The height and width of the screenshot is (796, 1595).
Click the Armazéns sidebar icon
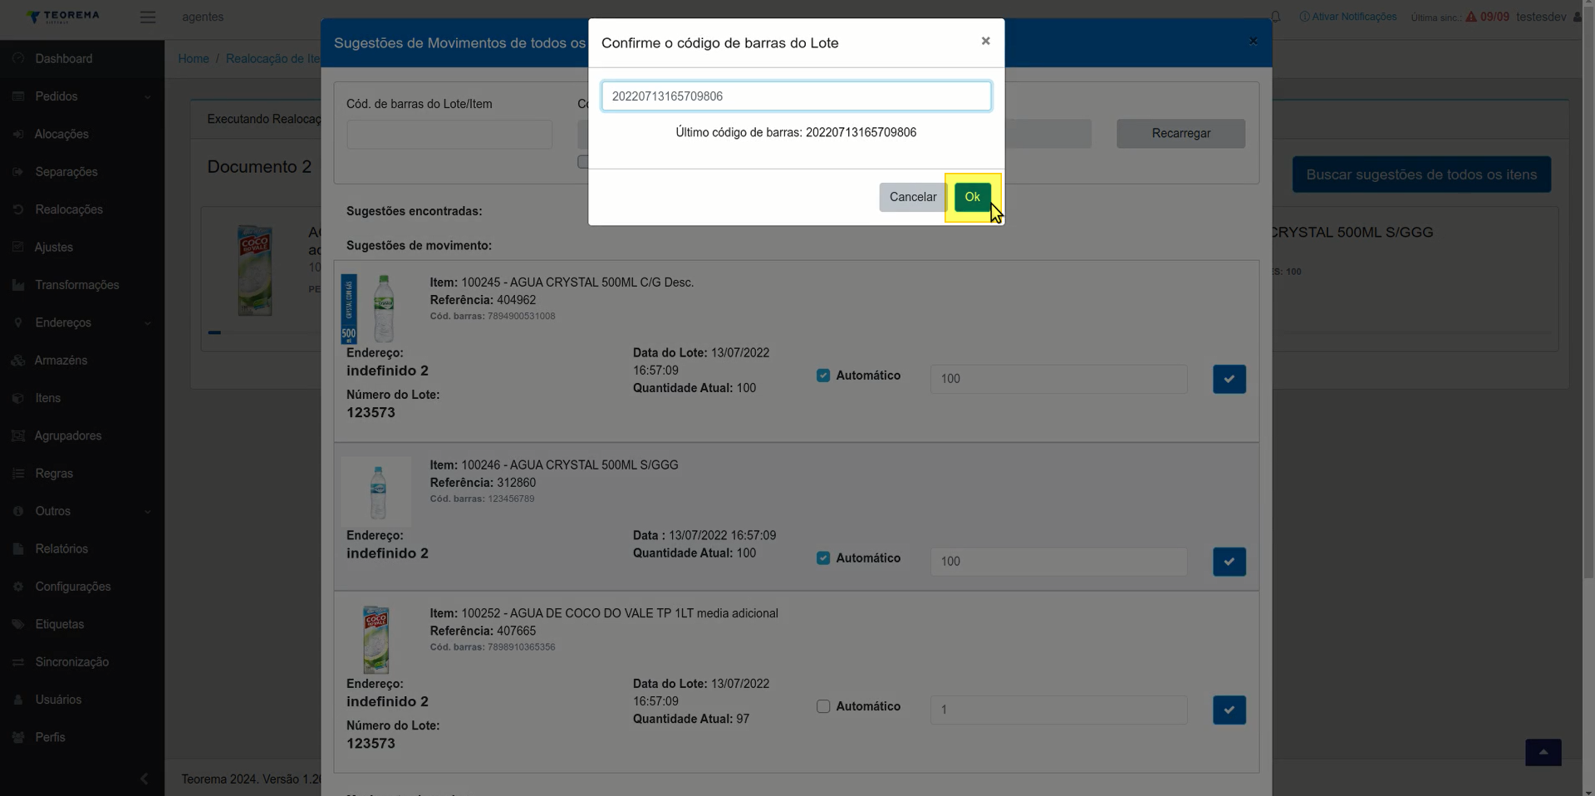[18, 361]
